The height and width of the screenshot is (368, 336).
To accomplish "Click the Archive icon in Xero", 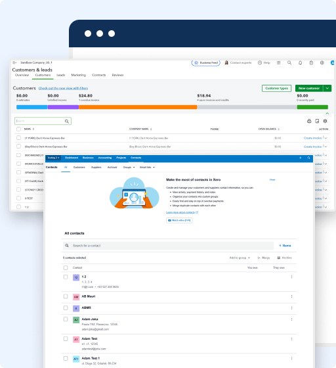I will point(279,258).
